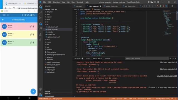Toggle panel layout icon in title bar
The height and width of the screenshot is (100, 178).
pyautogui.click(x=152, y=2)
